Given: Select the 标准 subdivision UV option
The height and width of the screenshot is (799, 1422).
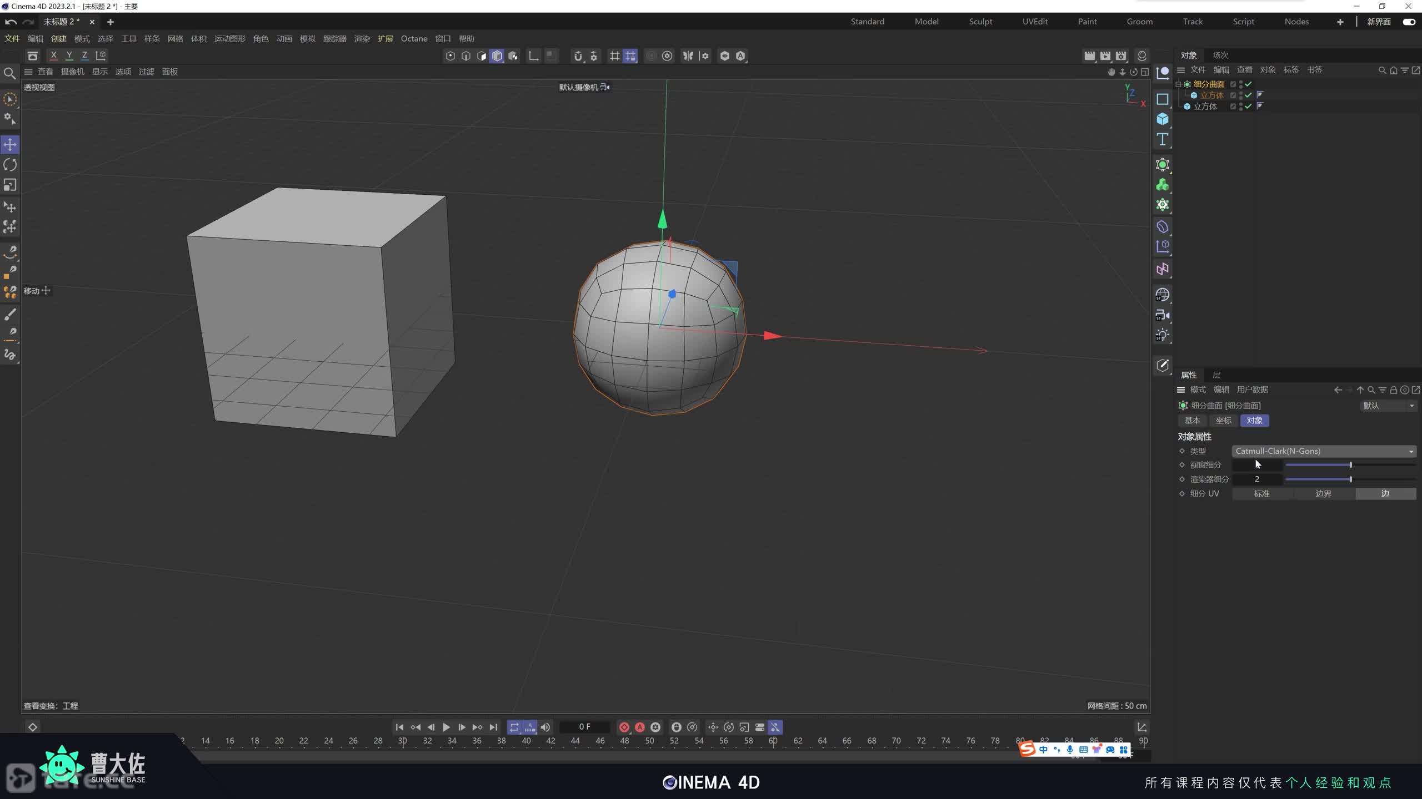Looking at the screenshot, I should coord(1261,494).
